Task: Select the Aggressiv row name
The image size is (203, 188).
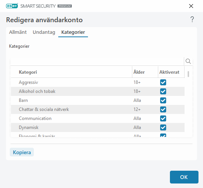Action: coord(29,82)
